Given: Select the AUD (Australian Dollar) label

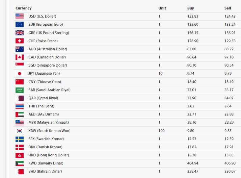Looking at the screenshot, I should point(48,49).
